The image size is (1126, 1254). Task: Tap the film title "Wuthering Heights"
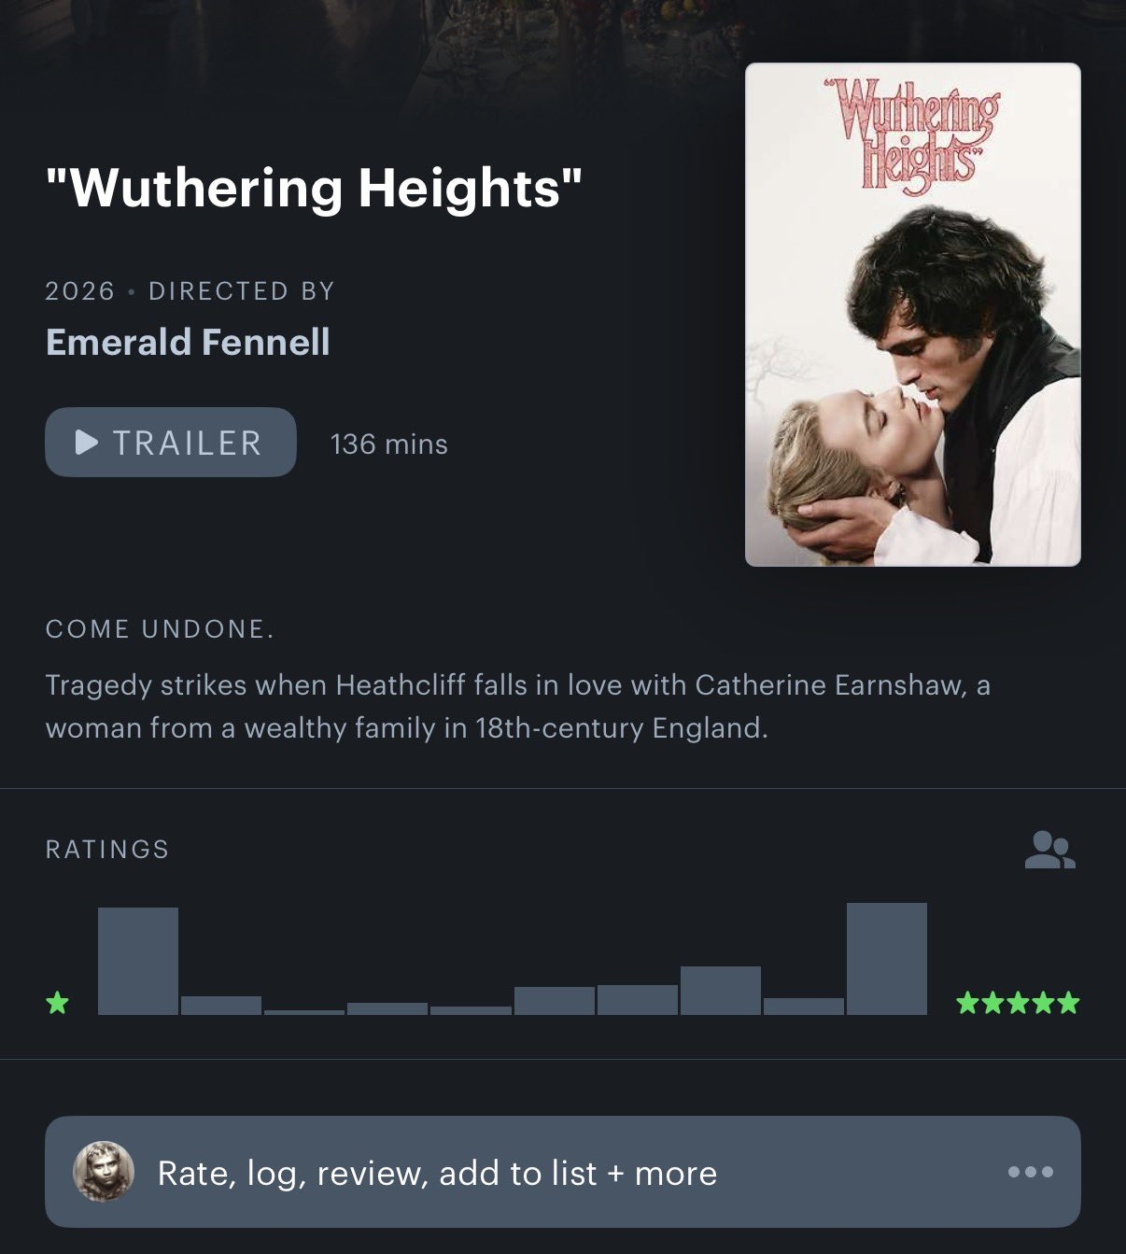pos(314,188)
